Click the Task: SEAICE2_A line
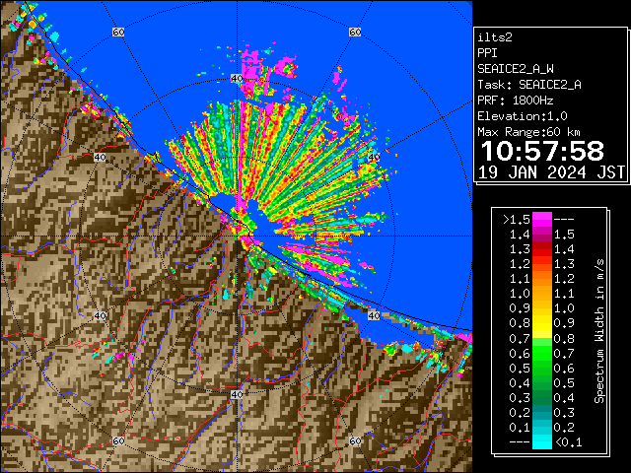631x473 pixels. click(x=529, y=85)
